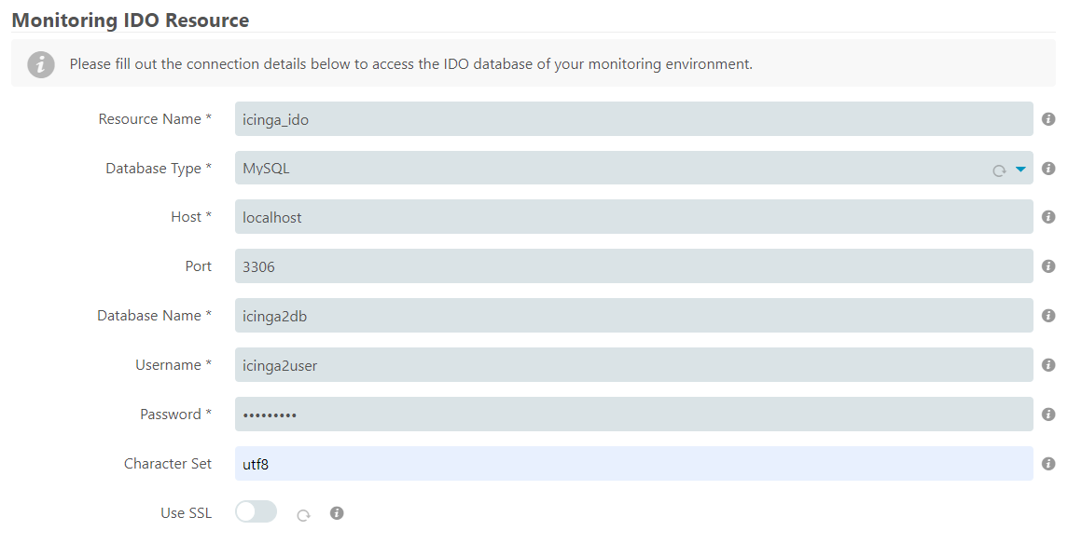The height and width of the screenshot is (544, 1082).
Task: Click info icon beside Database Name field
Action: pos(1048,316)
